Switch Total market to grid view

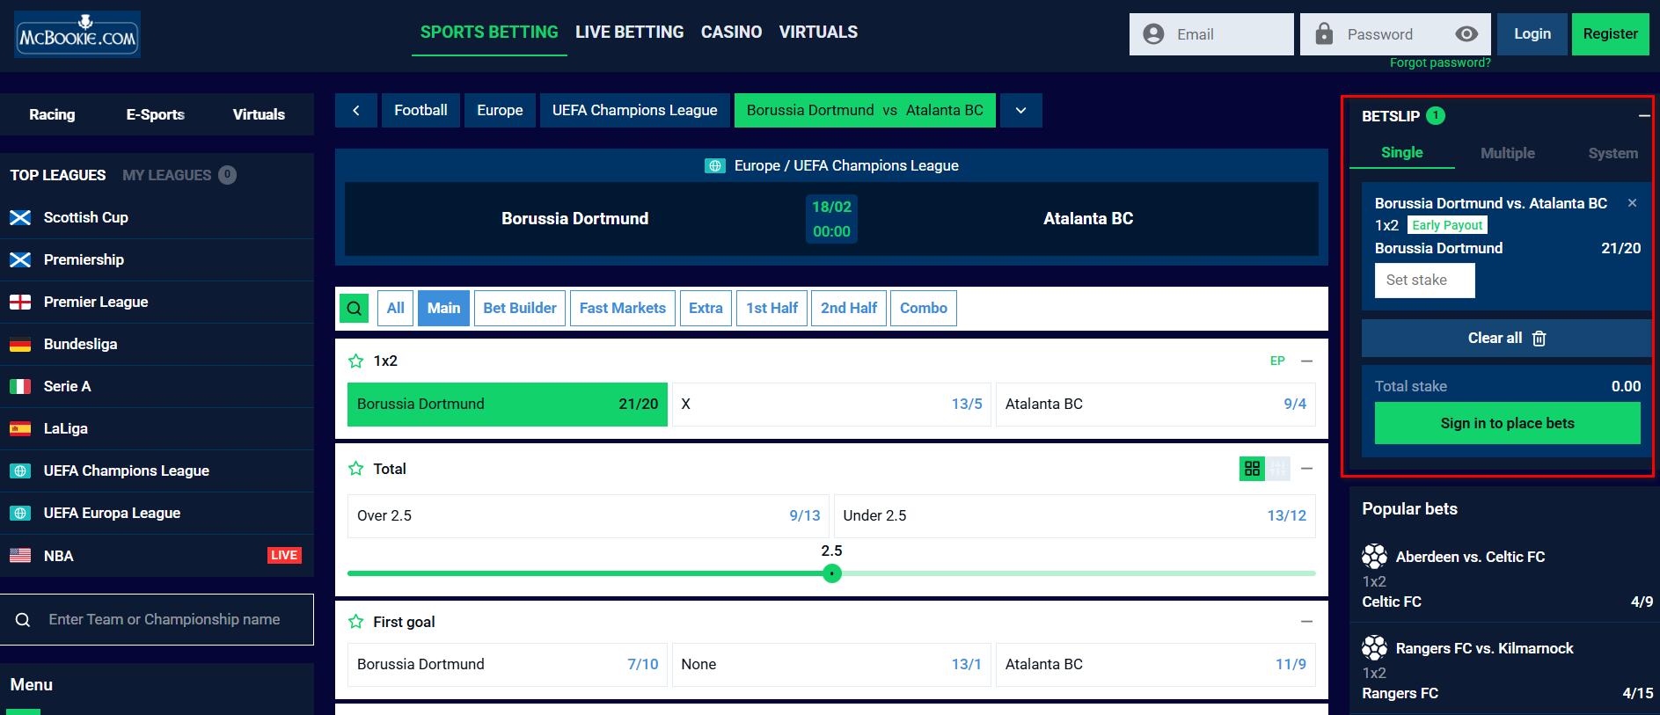tap(1252, 469)
